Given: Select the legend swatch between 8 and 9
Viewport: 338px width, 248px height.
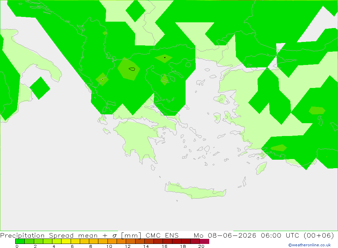Looking at the screenshot, I should (x=94, y=241).
